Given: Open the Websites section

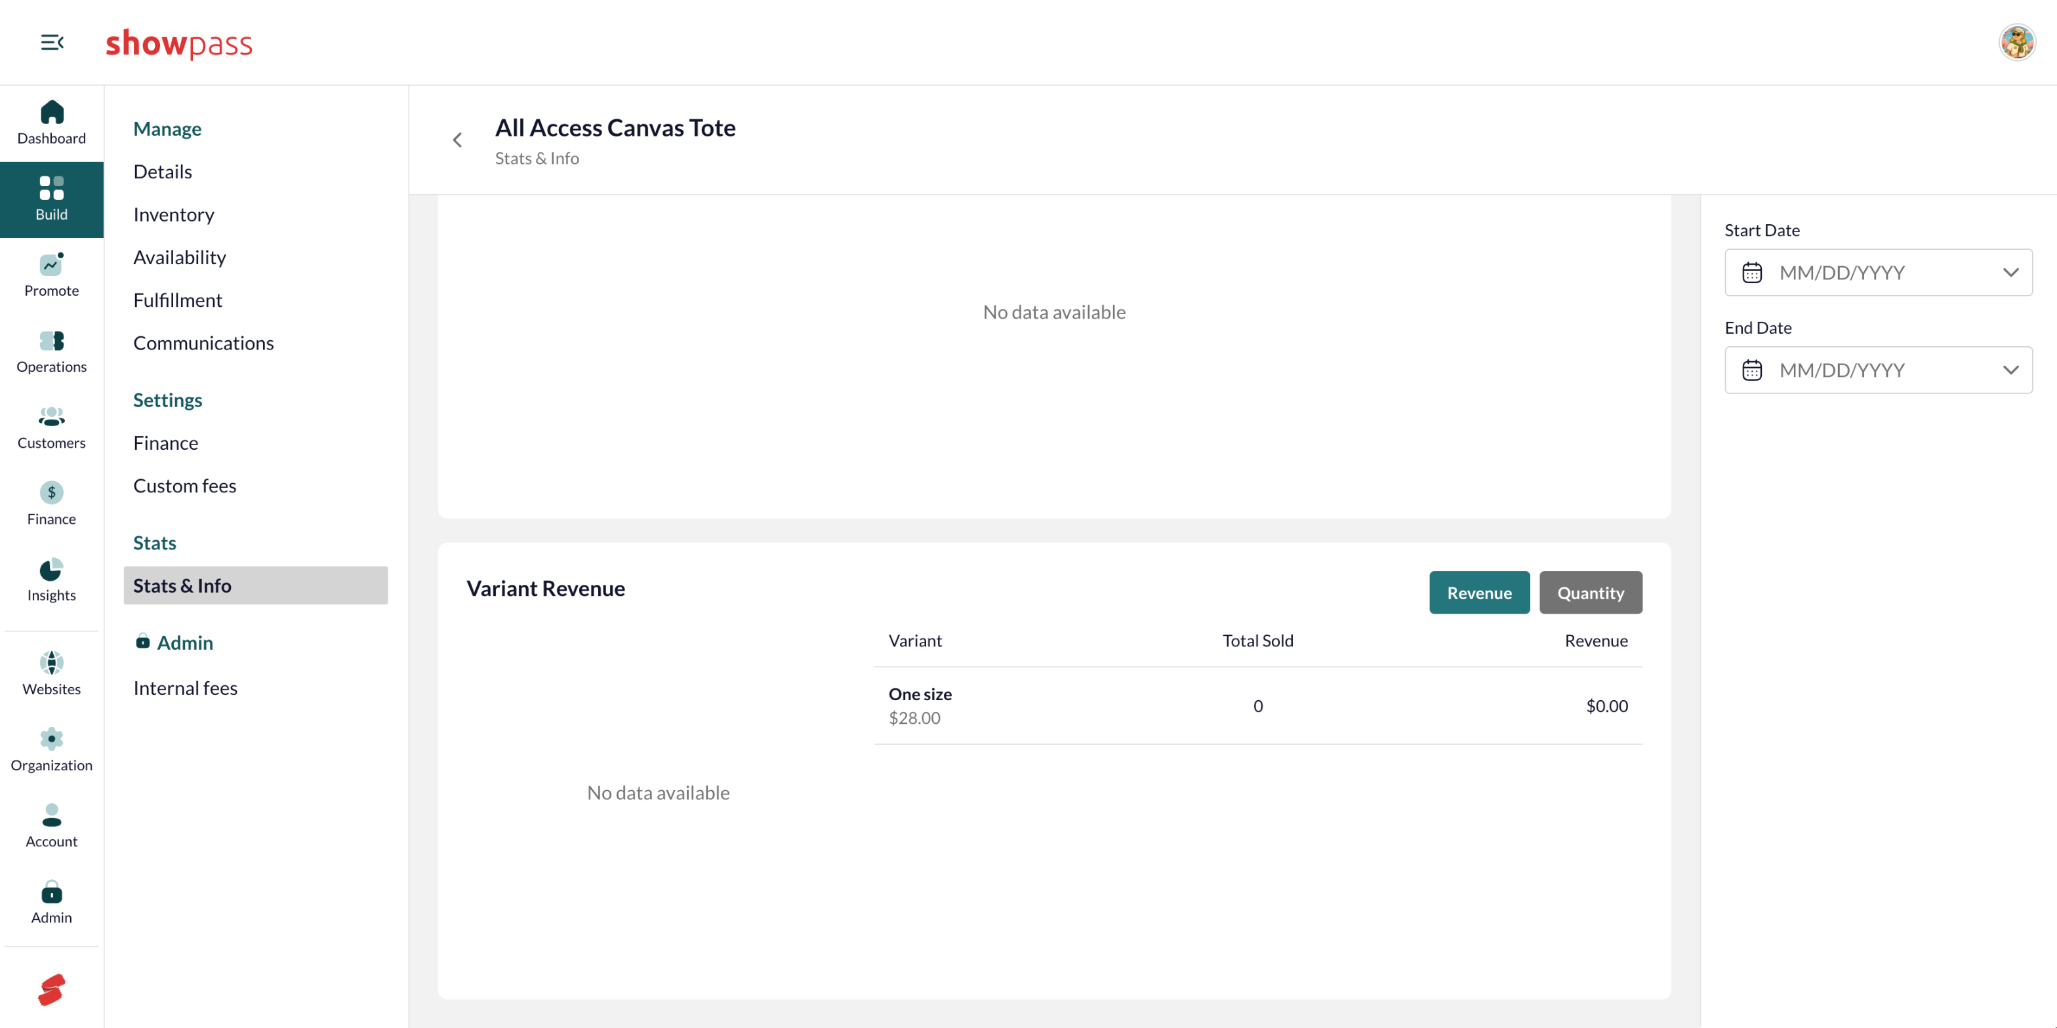Looking at the screenshot, I should click(x=51, y=675).
